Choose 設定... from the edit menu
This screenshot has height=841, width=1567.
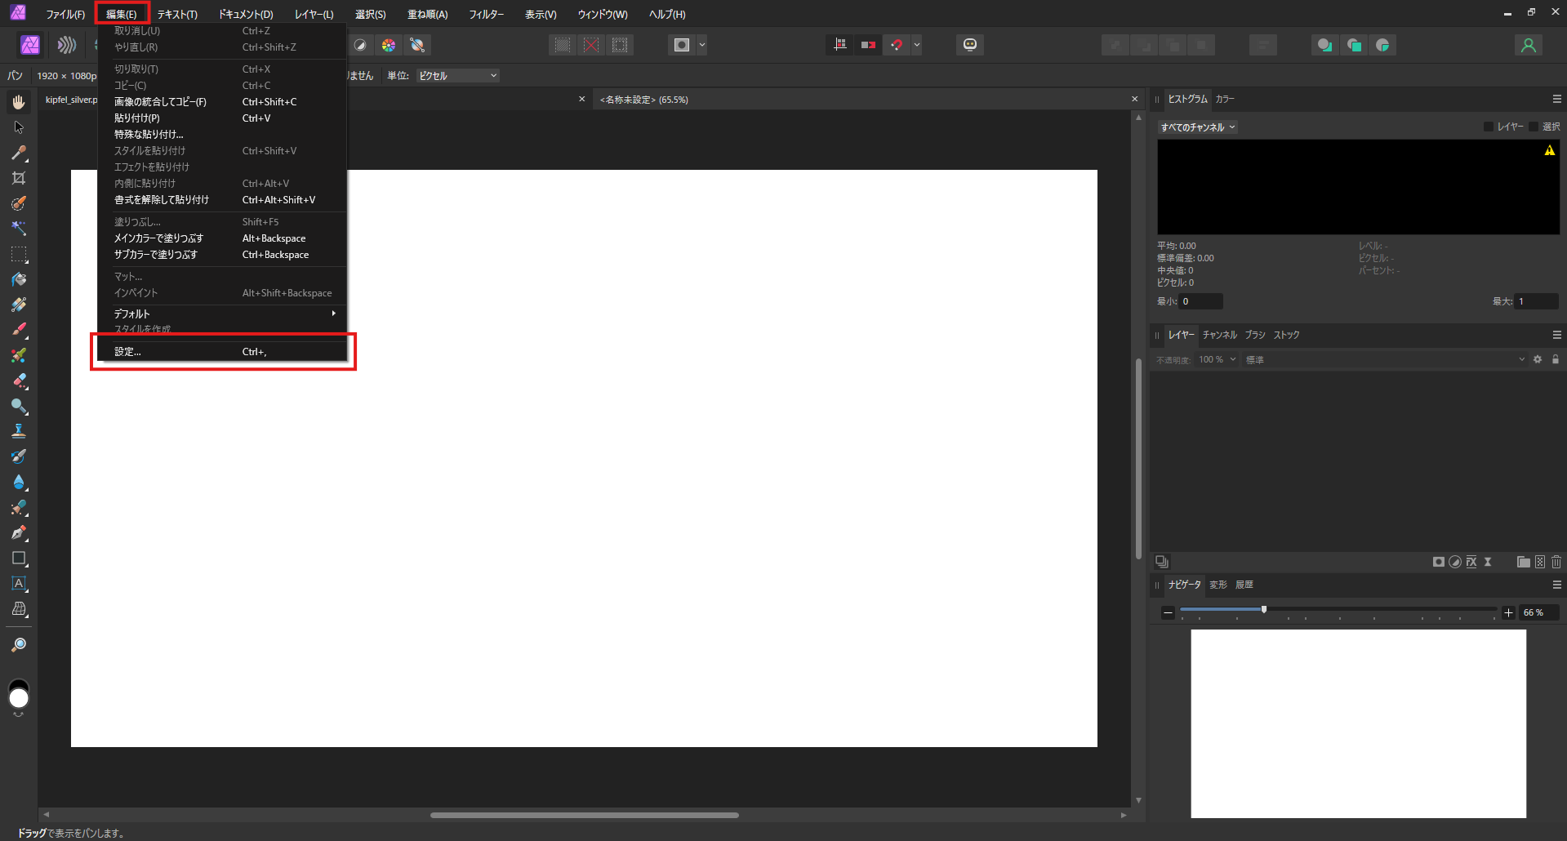click(222, 352)
